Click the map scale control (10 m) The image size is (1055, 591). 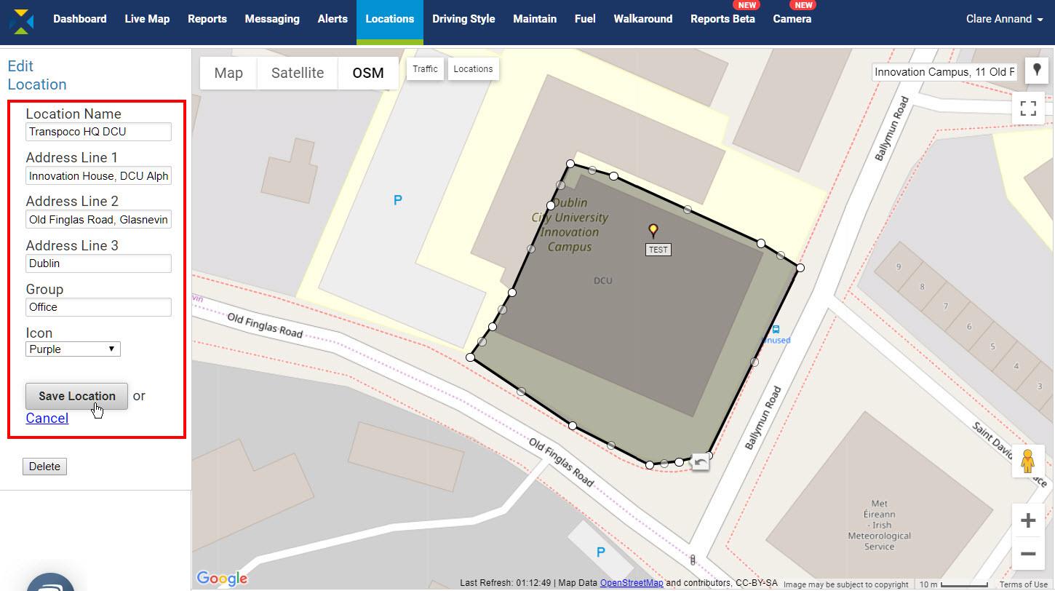(x=953, y=584)
